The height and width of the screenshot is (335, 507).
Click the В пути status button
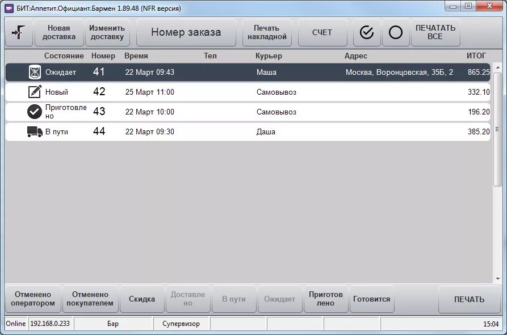tap(233, 299)
